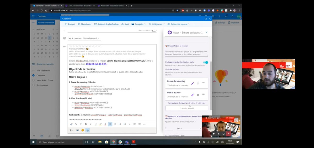The width and height of the screenshot is (314, 148).
Task: Toggle bulleted list in the editor
Action: 110,124
